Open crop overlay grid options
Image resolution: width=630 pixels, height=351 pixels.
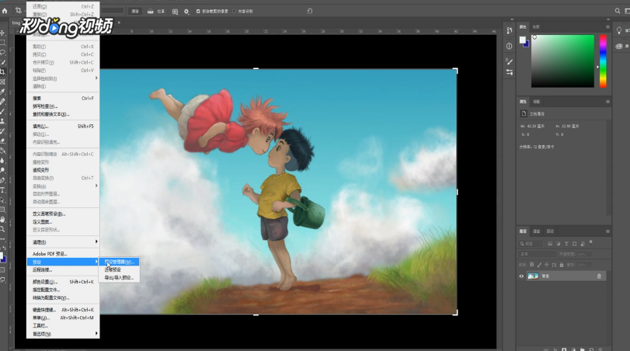176,11
